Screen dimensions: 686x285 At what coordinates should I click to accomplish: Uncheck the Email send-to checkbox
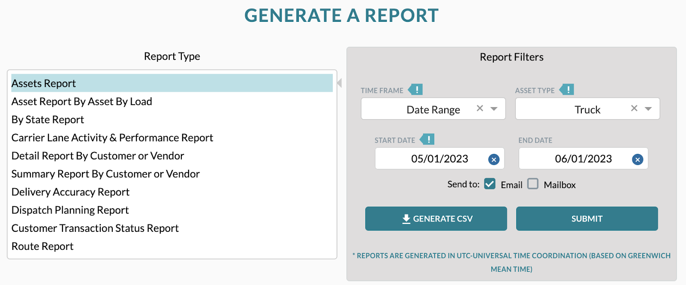490,184
